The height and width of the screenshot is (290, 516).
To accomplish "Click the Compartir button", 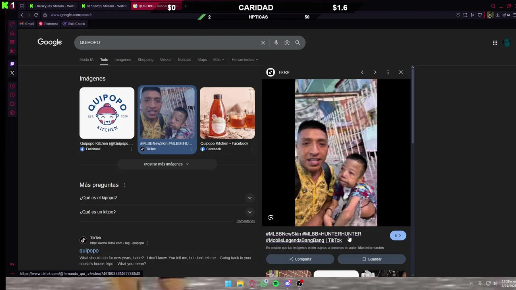I will pos(300,259).
